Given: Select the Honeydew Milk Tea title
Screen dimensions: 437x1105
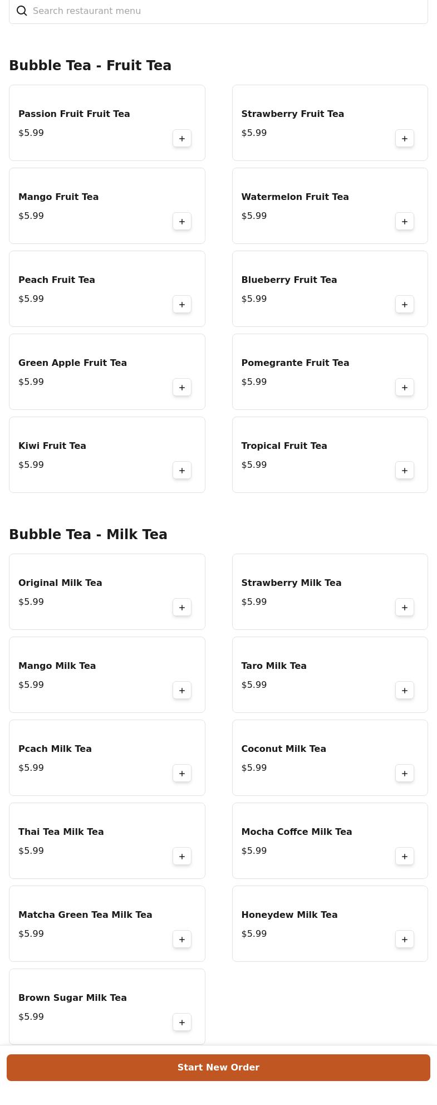Looking at the screenshot, I should coord(289,915).
